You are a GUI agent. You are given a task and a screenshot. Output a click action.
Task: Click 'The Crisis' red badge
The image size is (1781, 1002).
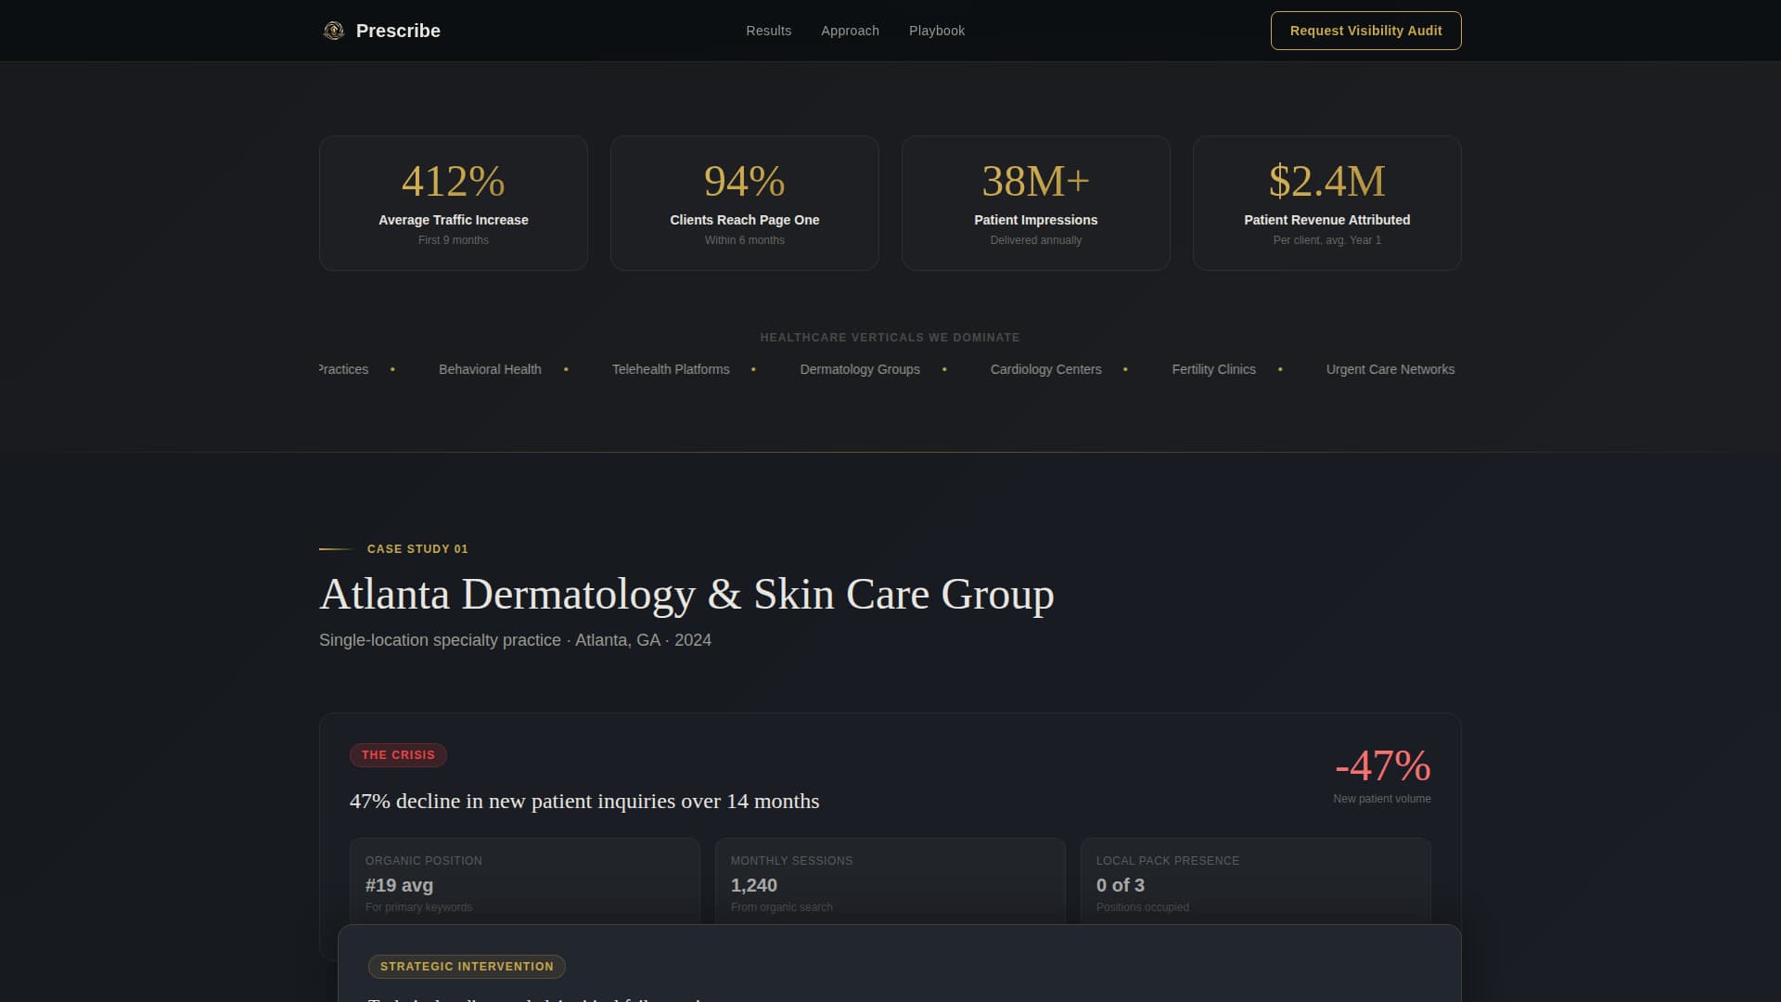click(x=398, y=755)
